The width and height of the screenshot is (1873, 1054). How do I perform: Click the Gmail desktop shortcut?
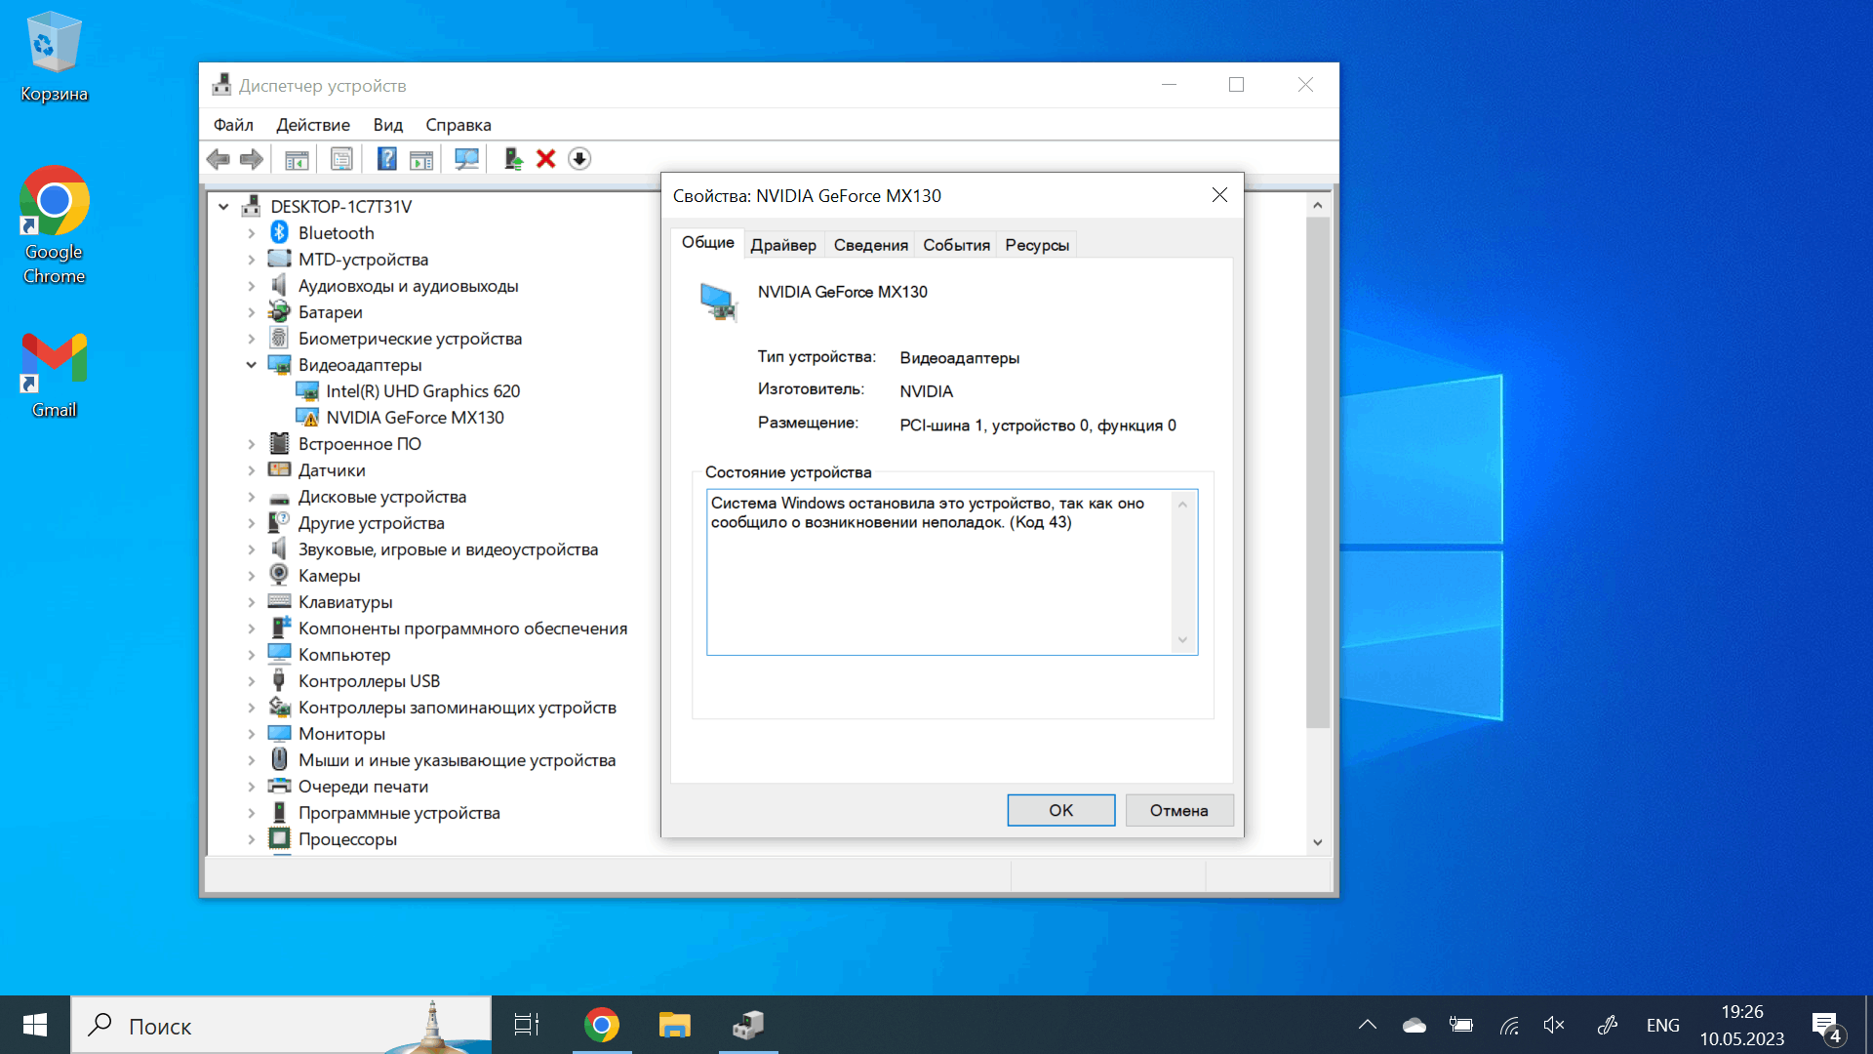55,376
